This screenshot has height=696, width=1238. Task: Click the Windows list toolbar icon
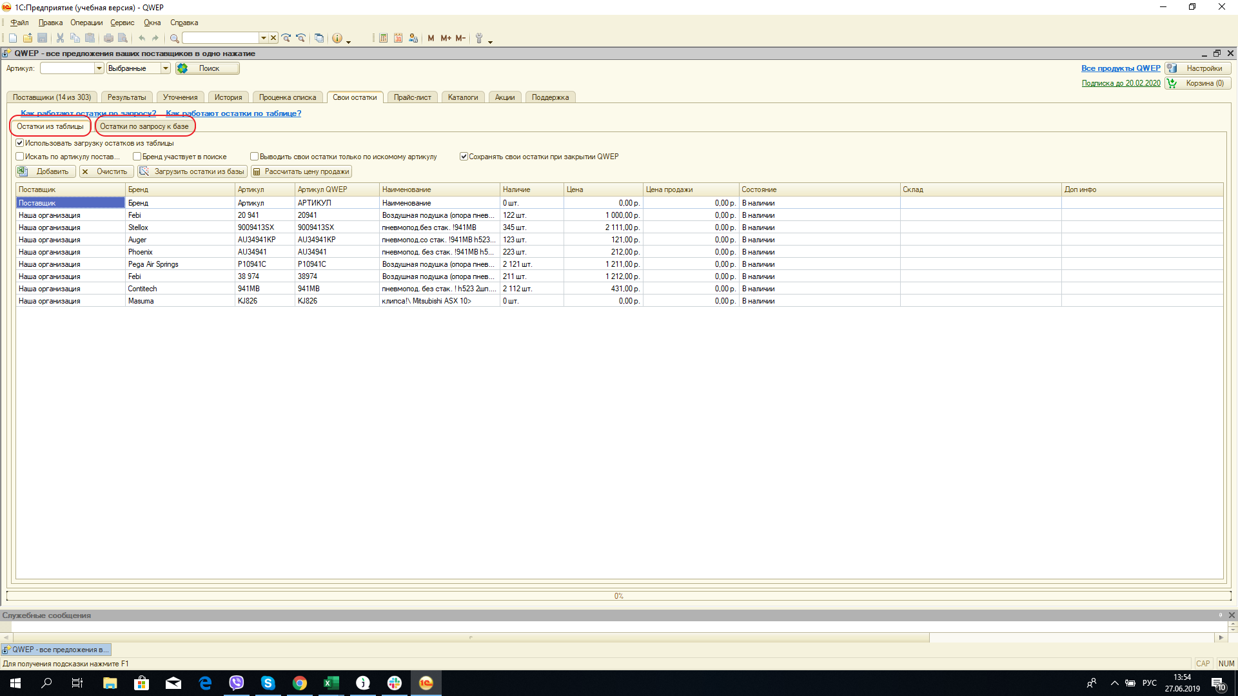point(319,38)
